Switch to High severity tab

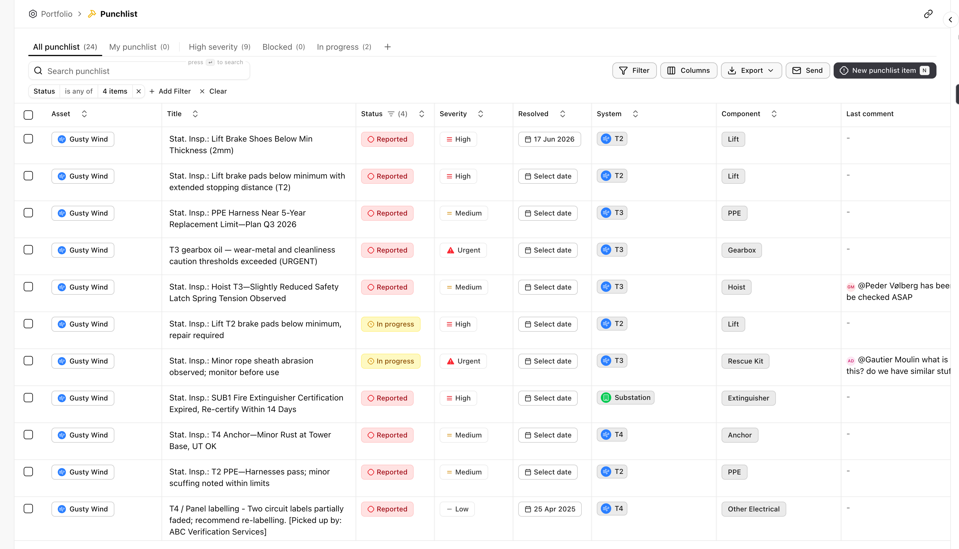click(219, 47)
